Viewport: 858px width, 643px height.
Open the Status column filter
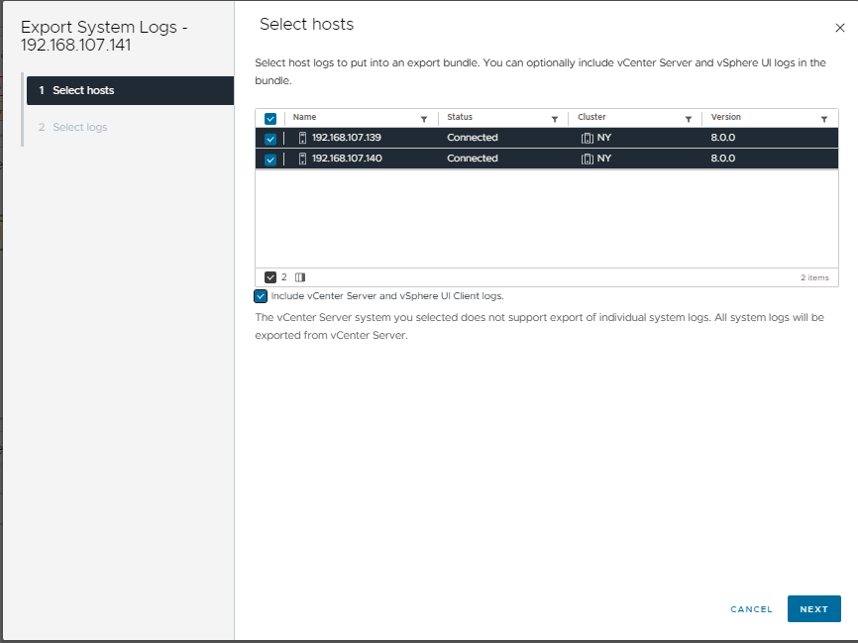coord(555,119)
